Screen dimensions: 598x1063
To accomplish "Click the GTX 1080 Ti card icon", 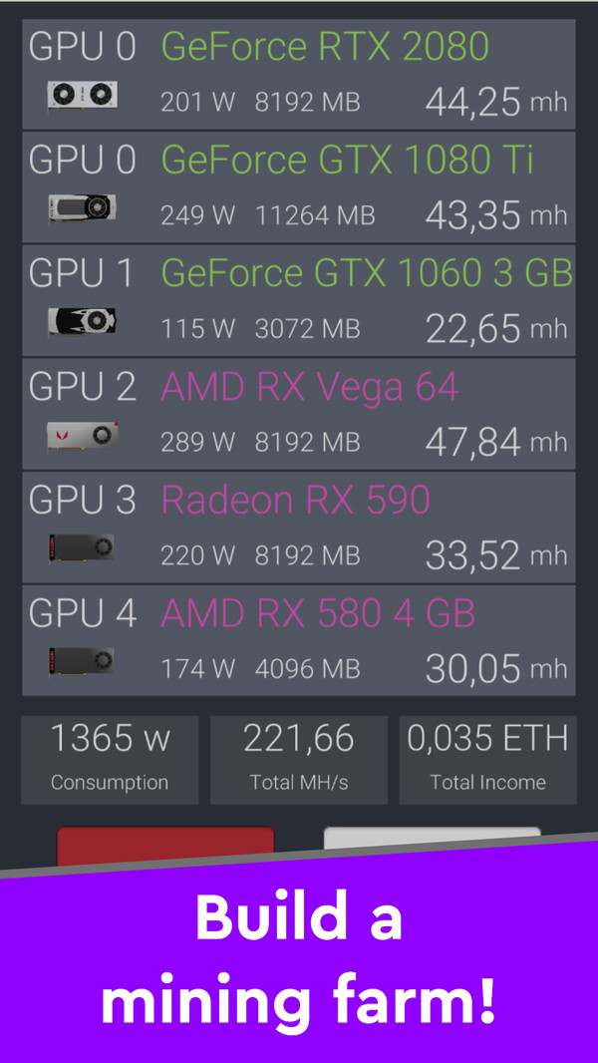I will point(82,207).
